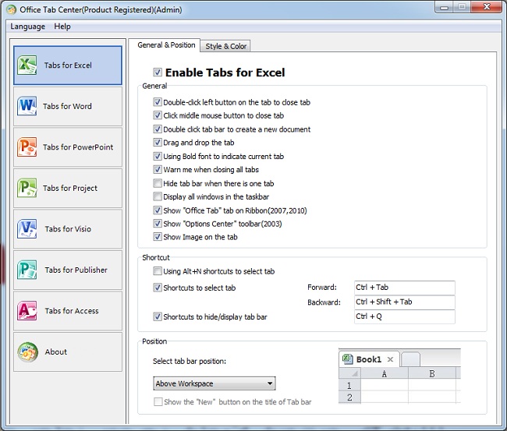
Task: Open the Tabs for Visio settings
Action: [68, 228]
